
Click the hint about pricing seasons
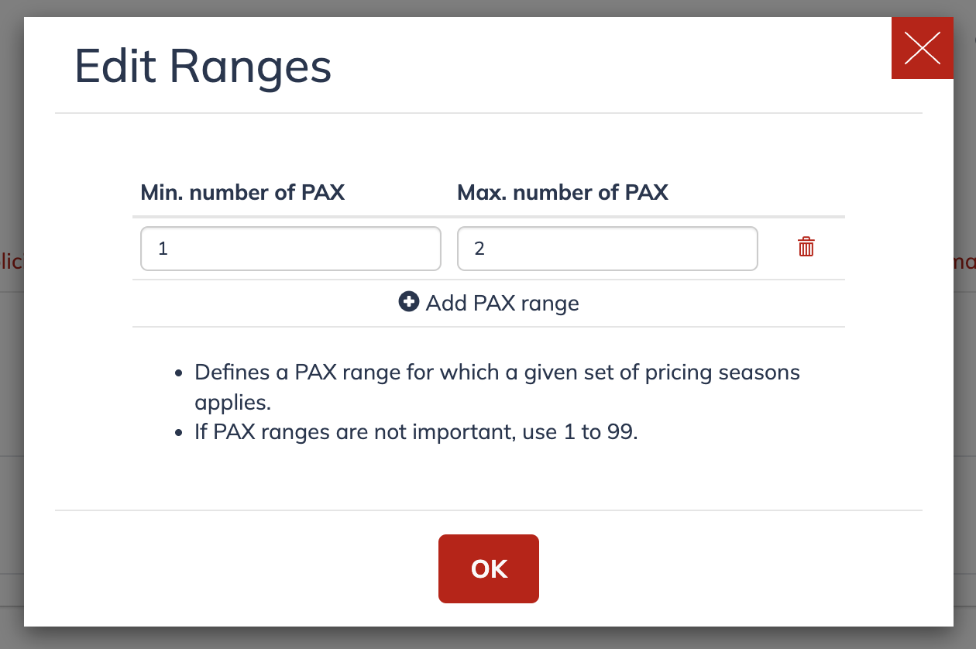pos(497,387)
